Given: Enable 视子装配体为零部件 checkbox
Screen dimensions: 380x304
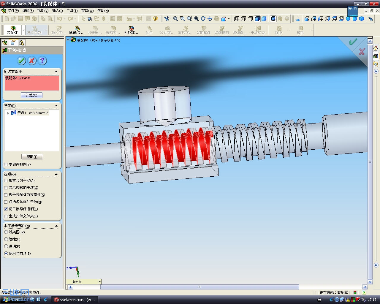Looking at the screenshot, I should click(x=6, y=195).
